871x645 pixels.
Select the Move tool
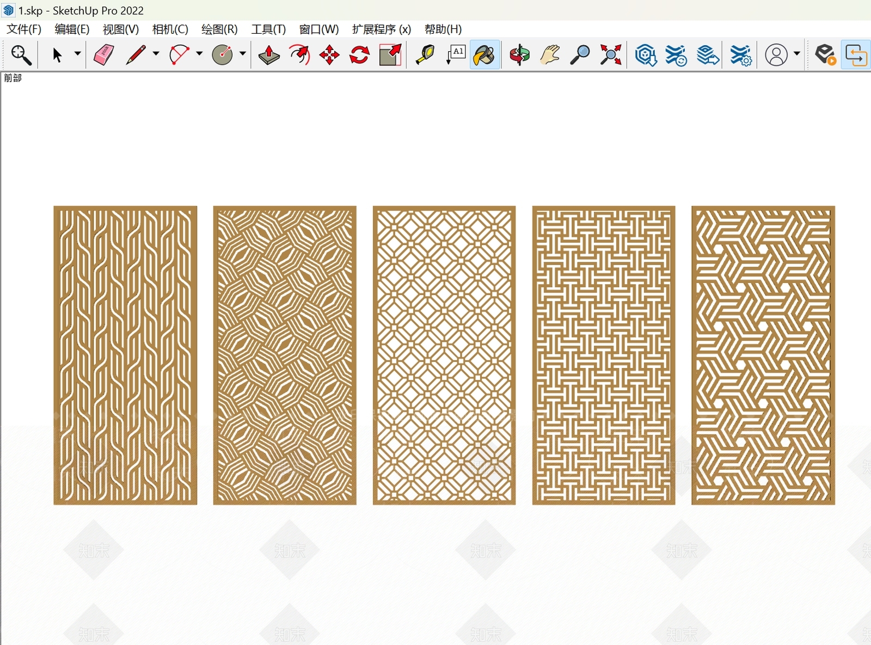pos(329,55)
